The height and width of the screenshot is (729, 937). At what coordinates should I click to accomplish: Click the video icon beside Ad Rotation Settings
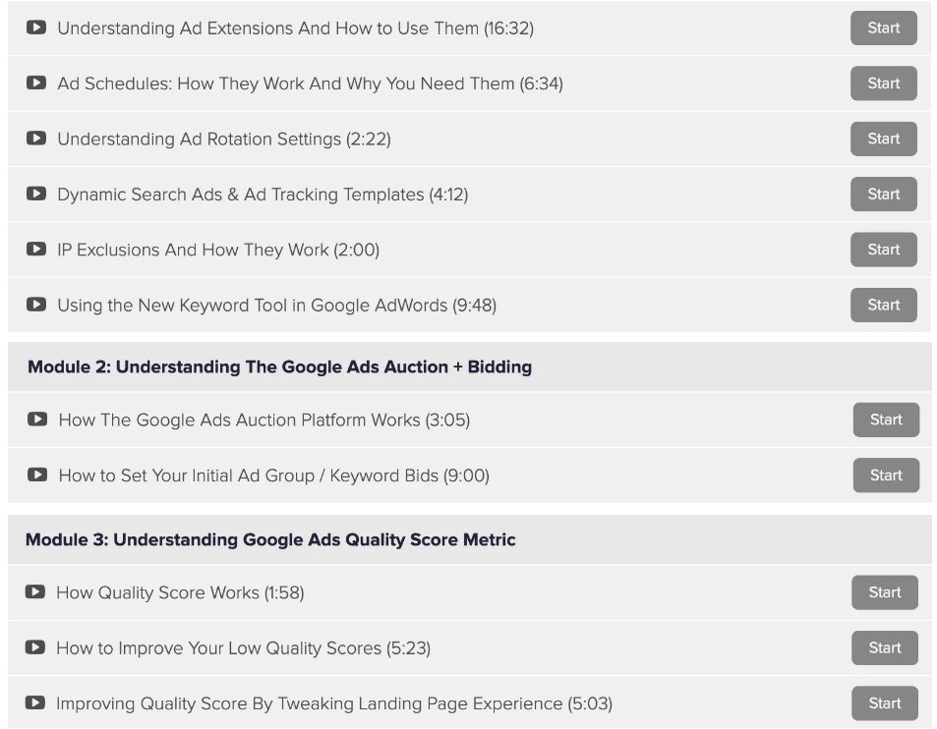[x=36, y=139]
